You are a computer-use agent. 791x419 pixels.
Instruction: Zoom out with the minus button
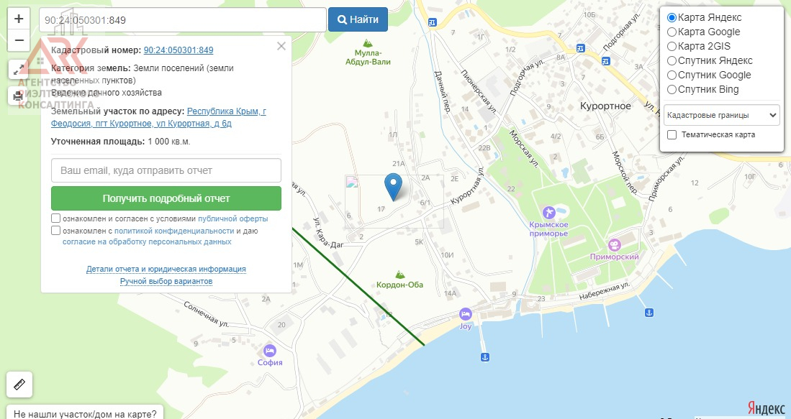point(19,40)
